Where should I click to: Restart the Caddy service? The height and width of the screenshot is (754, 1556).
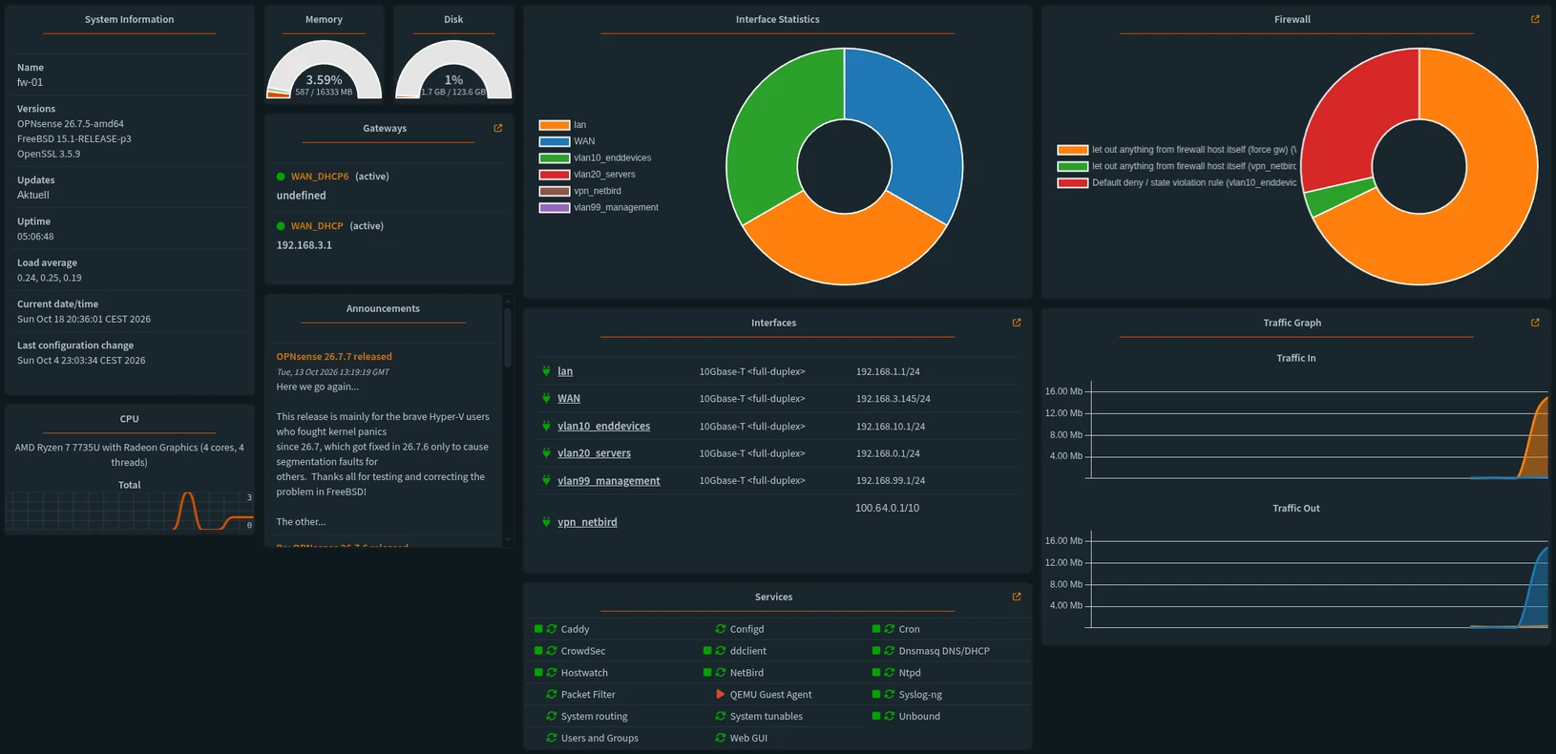tap(552, 629)
